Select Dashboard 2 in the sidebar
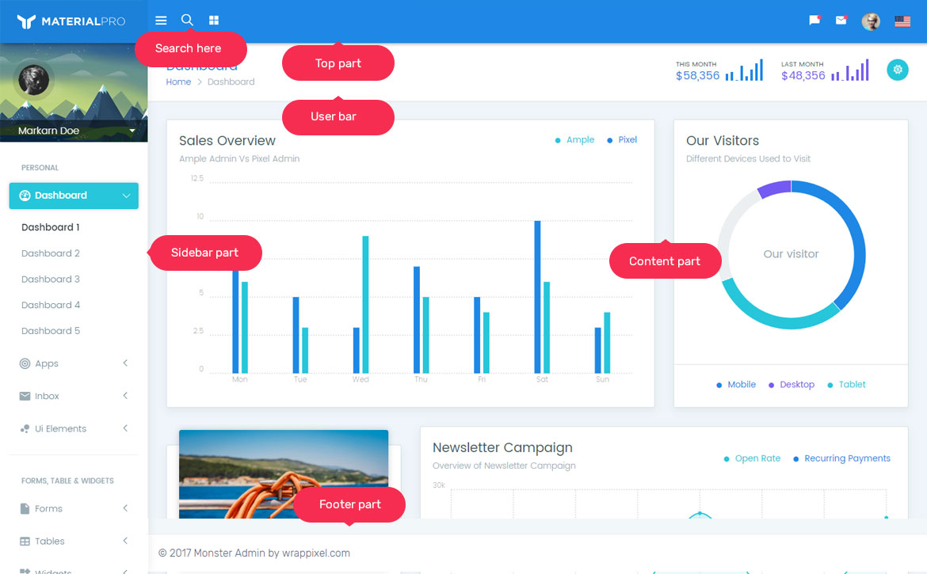This screenshot has height=574, width=927. click(51, 253)
